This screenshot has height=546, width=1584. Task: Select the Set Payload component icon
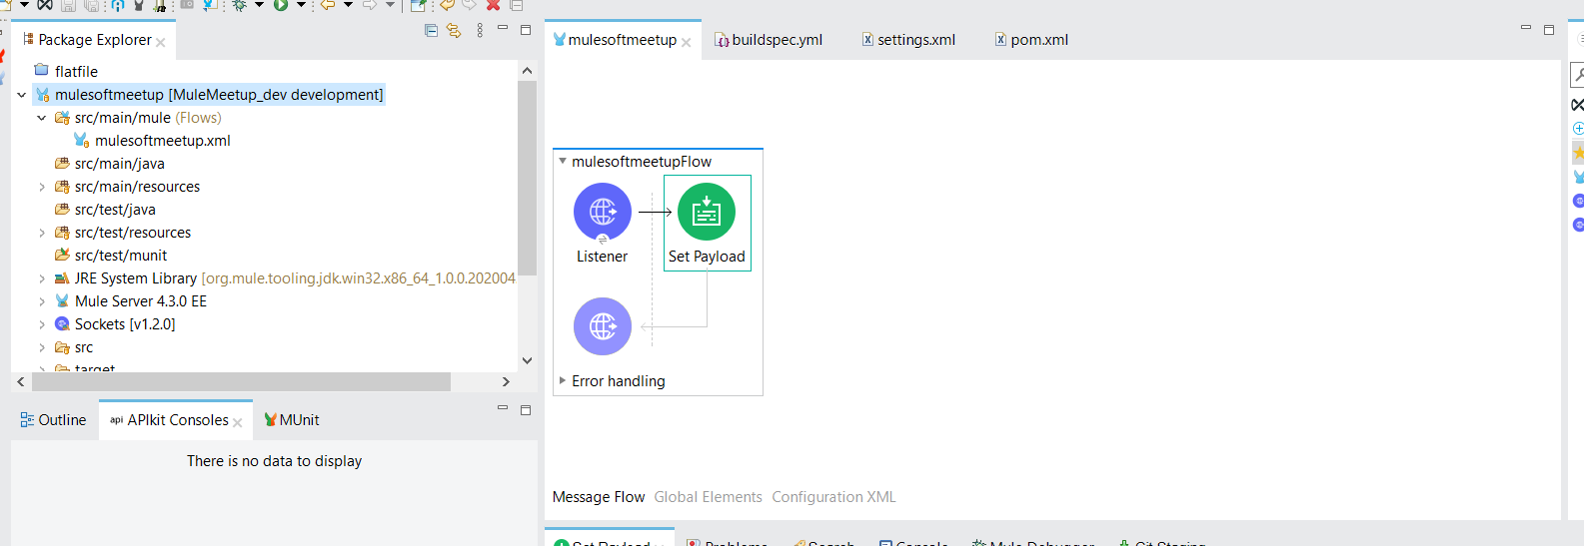point(707,212)
